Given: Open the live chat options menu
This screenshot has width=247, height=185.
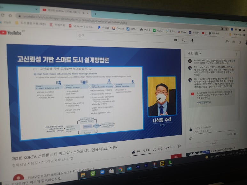Looking at the screenshot, I should pyautogui.click(x=236, y=54).
